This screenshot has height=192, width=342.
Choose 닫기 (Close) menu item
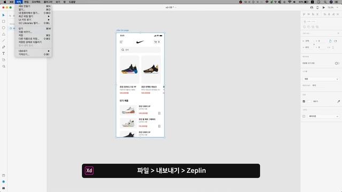click(x=33, y=28)
